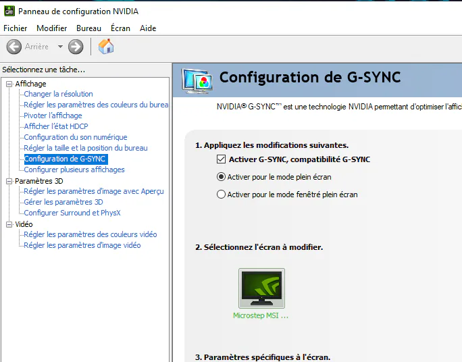Select Activer pour le mode plein écran

[x=221, y=177]
